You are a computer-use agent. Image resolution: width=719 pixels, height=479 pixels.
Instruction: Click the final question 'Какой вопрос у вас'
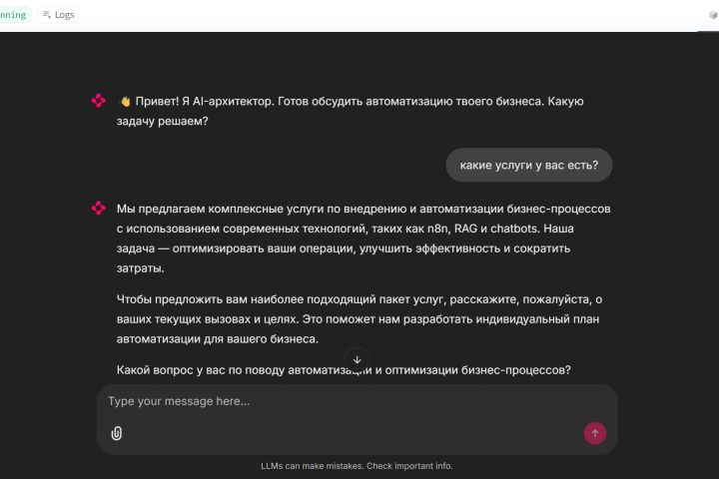(174, 369)
